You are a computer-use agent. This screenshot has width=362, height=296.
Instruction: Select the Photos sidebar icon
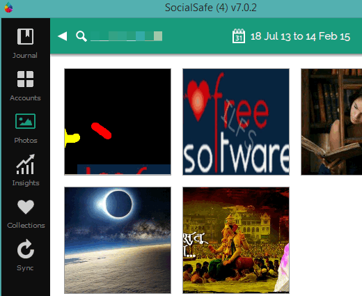[x=25, y=121]
